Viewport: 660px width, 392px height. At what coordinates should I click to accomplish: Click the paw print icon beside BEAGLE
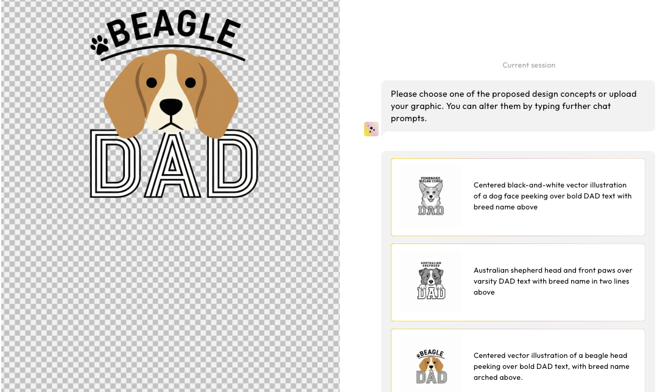[99, 44]
